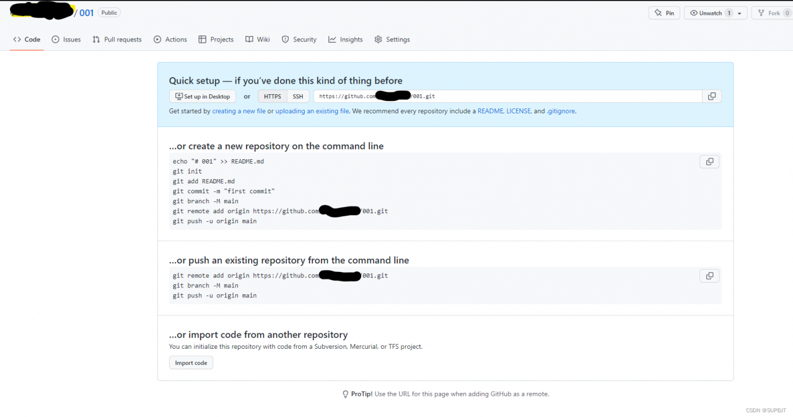
Task: Click the Code tab icon
Action: (17, 39)
